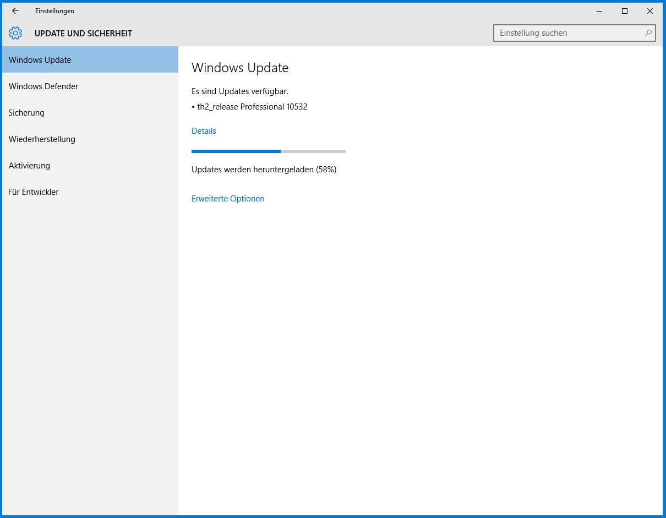666x518 pixels.
Task: Open the Details link
Action: point(204,131)
